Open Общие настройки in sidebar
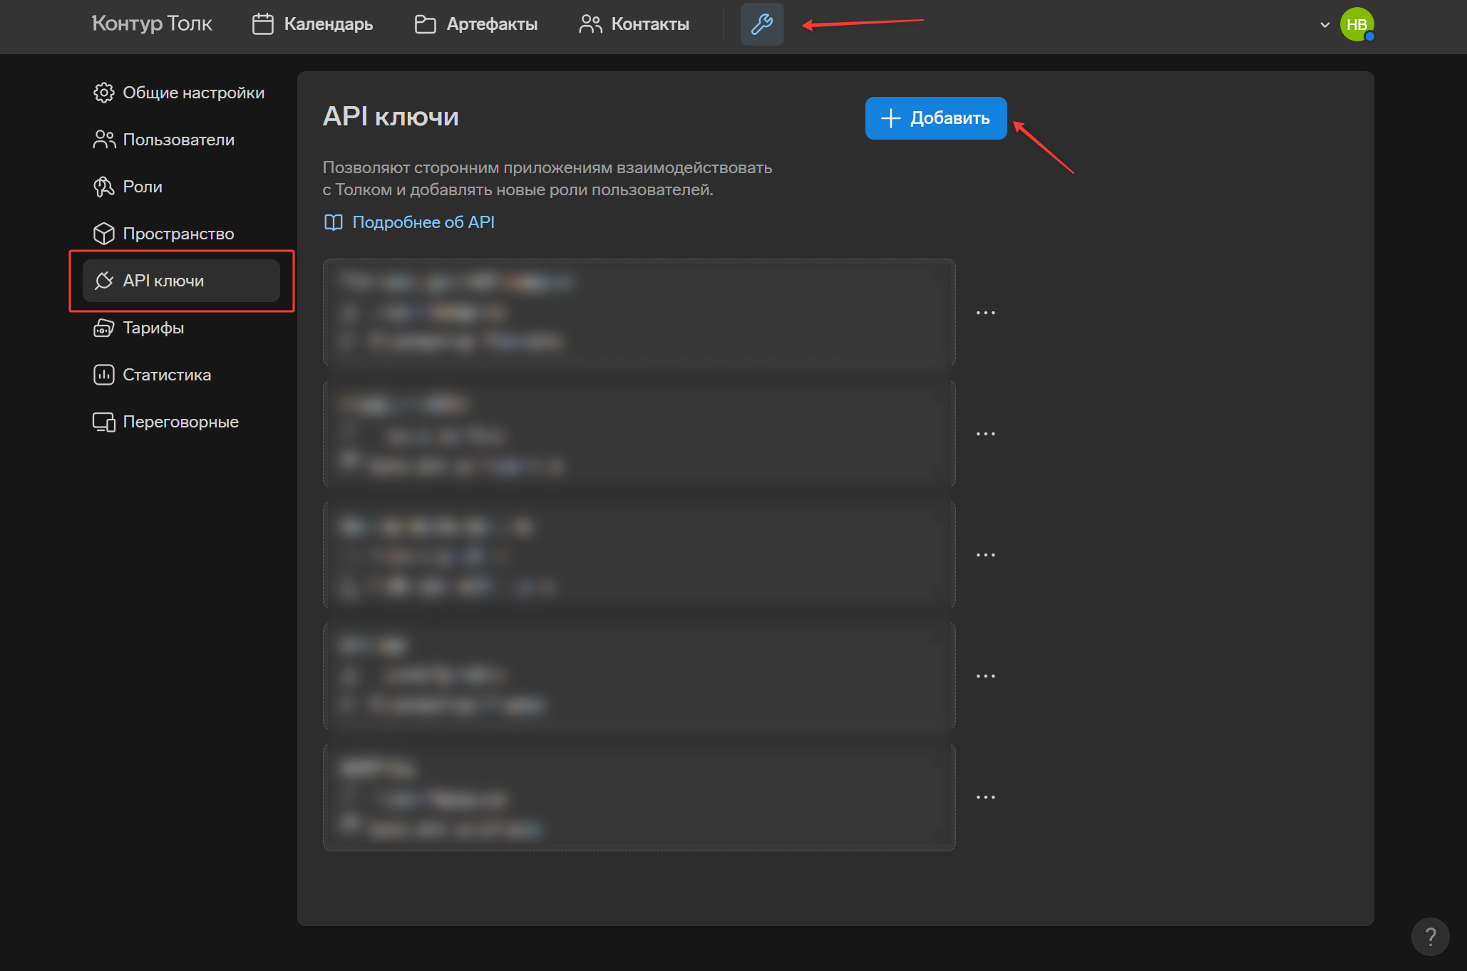Image resolution: width=1467 pixels, height=971 pixels. pyautogui.click(x=181, y=93)
